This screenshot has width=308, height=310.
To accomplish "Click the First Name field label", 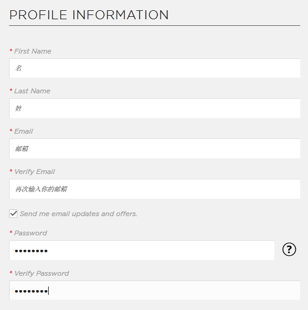I will click(32, 51).
